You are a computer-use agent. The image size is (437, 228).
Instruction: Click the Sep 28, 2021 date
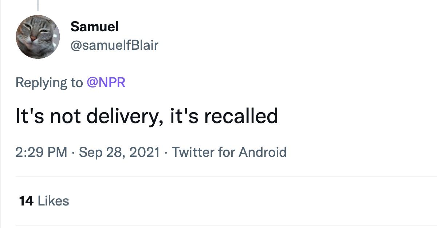tap(119, 152)
